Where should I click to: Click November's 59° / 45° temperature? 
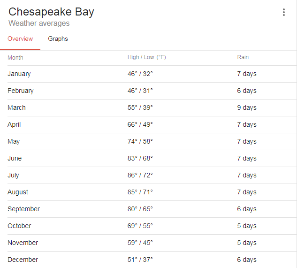point(140,243)
